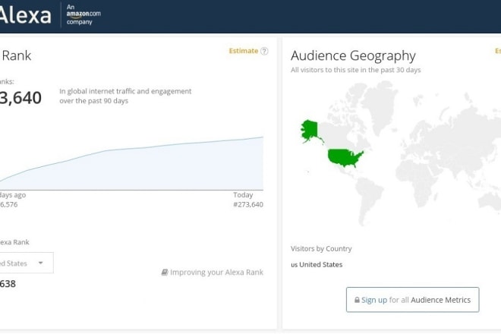Open the Estimate help question mark icon

click(x=264, y=51)
